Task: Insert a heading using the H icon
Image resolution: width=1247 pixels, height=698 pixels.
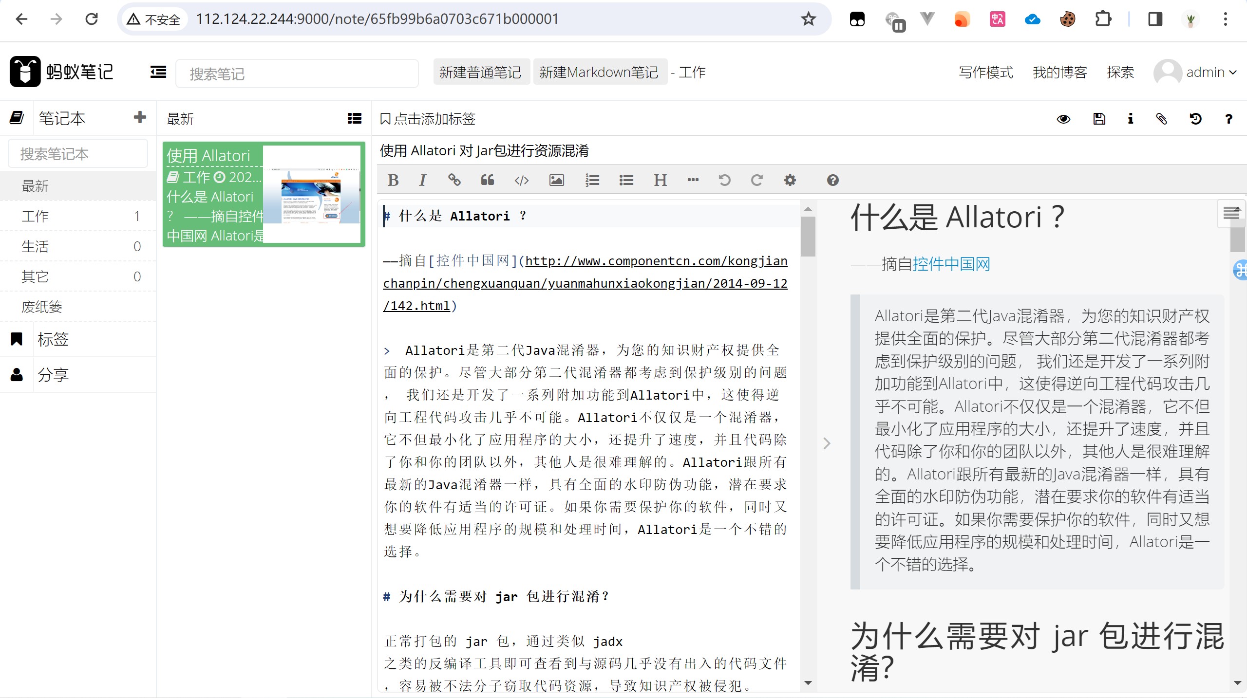Action: click(x=660, y=180)
